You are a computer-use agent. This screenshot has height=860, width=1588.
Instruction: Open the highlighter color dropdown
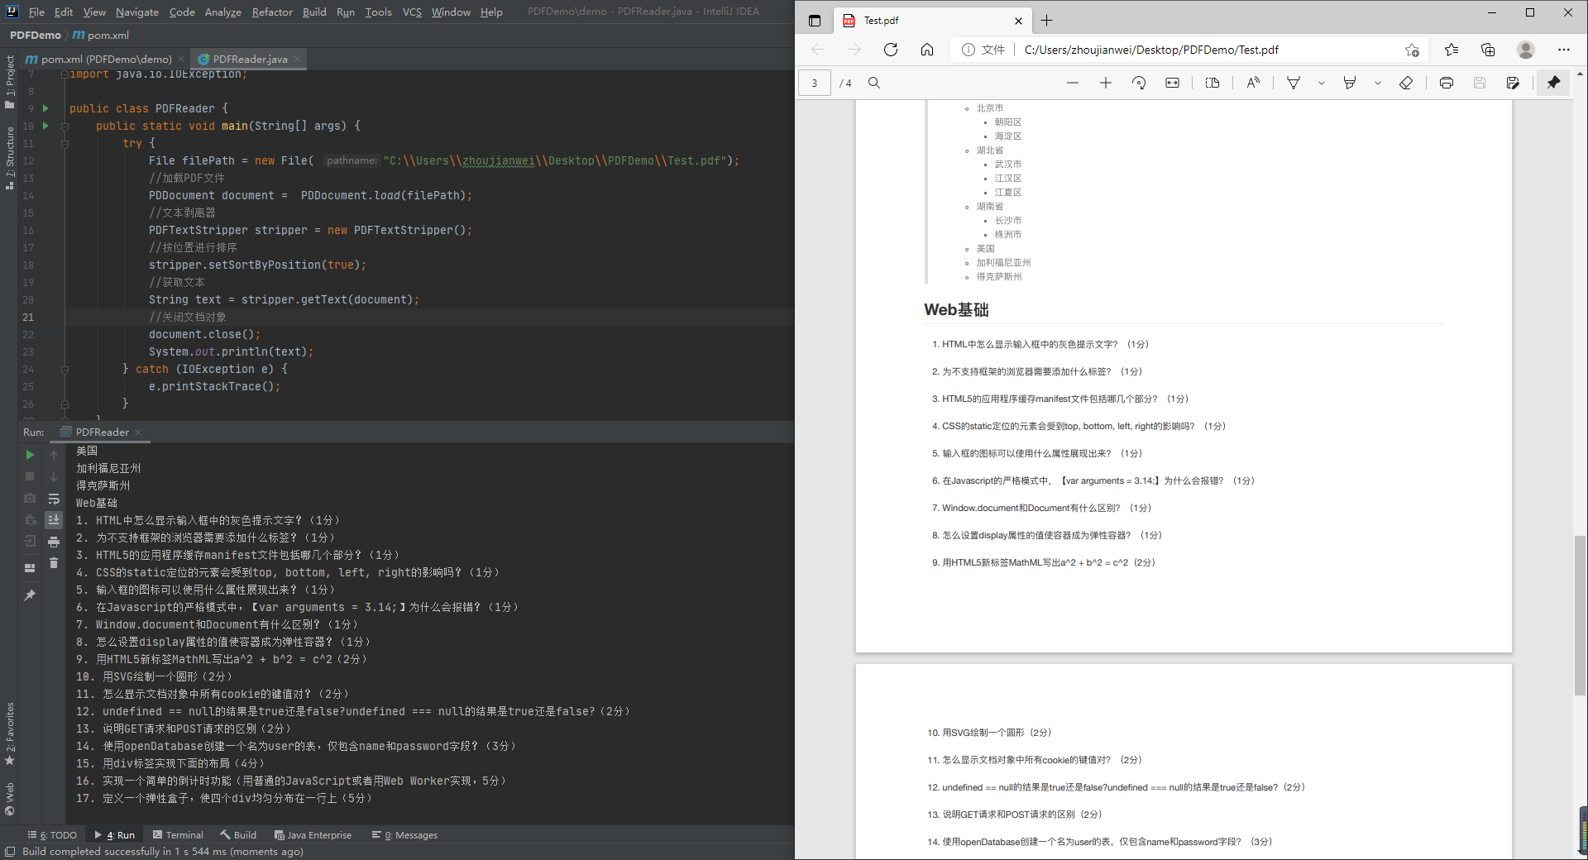(x=1378, y=83)
